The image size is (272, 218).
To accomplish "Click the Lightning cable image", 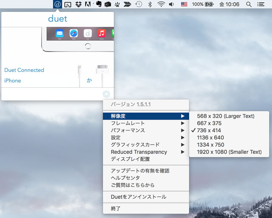I will (x=79, y=75).
